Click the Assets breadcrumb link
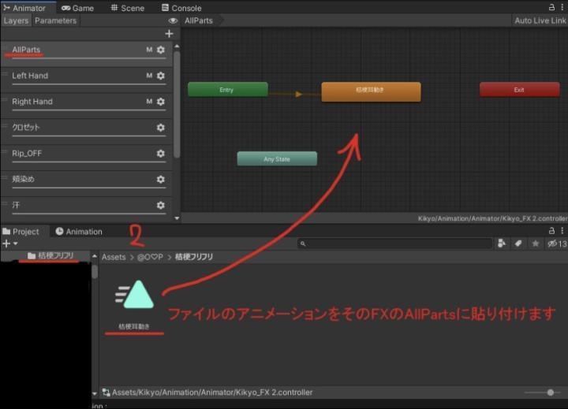The image size is (568, 409). 114,257
